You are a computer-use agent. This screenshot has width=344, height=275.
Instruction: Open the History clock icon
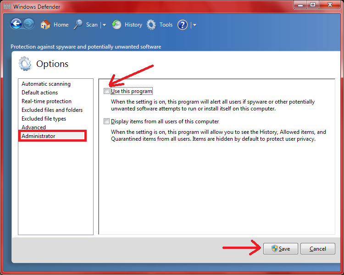117,24
